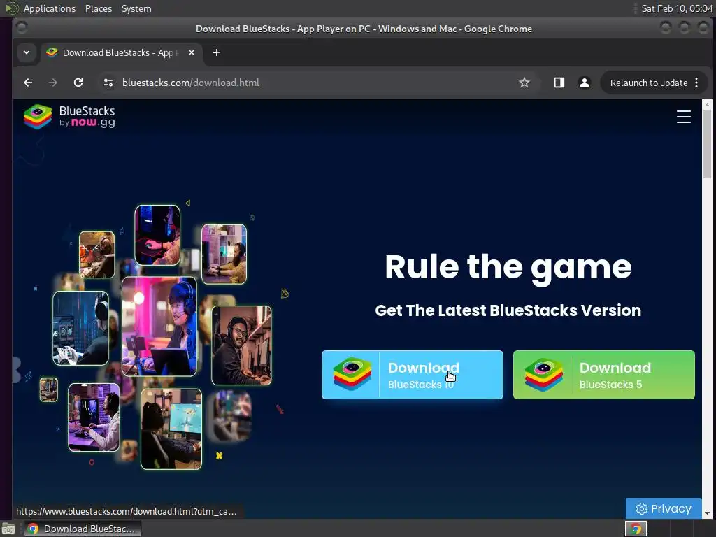
Task: Download BlueStacks 5
Action: click(603, 375)
